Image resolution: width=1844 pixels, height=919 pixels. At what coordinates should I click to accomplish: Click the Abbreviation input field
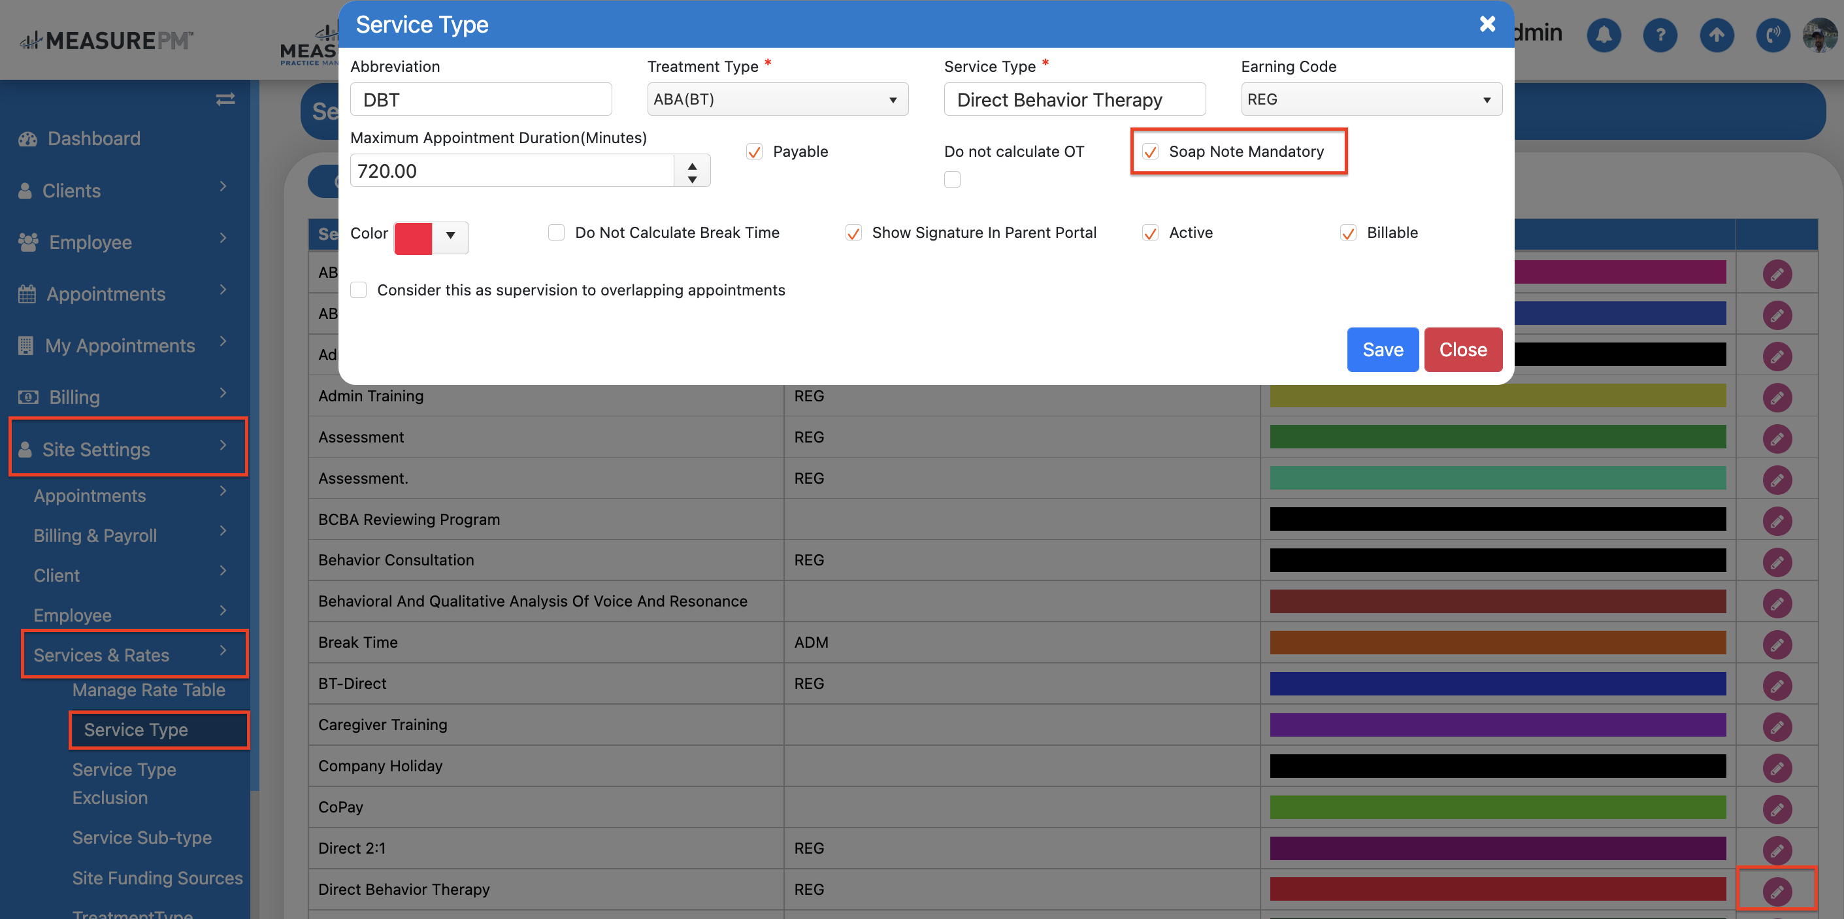point(480,99)
